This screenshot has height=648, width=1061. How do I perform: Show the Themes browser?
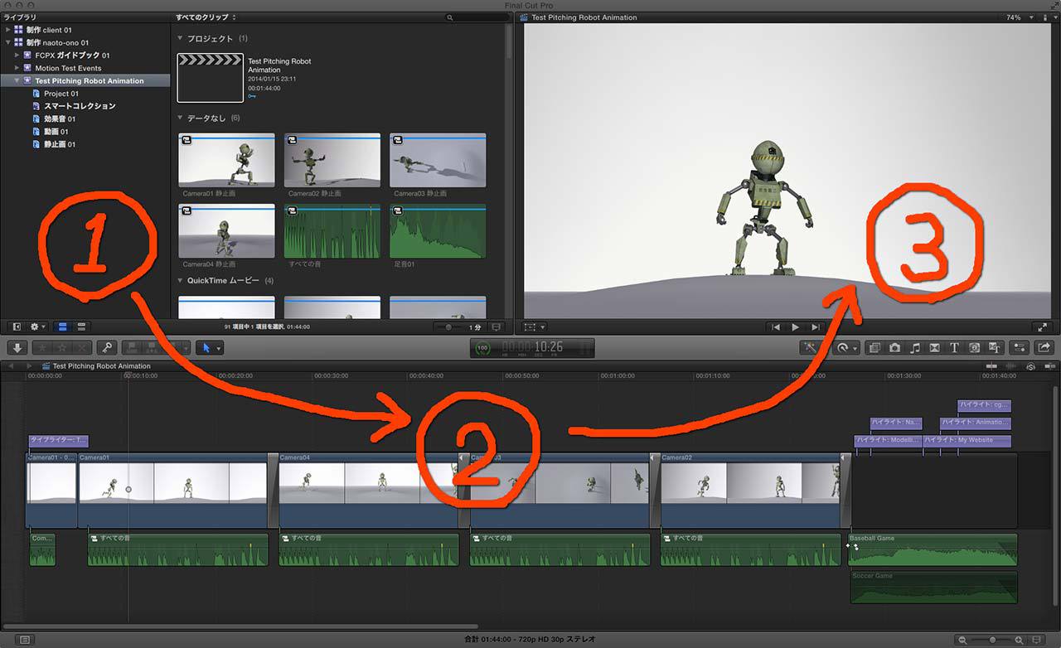coord(994,348)
